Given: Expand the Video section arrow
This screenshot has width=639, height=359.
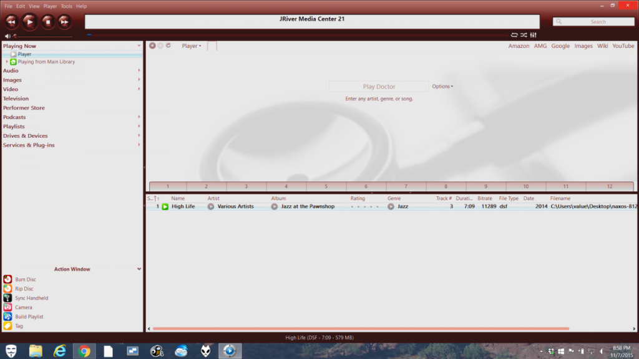Looking at the screenshot, I should click(139, 89).
